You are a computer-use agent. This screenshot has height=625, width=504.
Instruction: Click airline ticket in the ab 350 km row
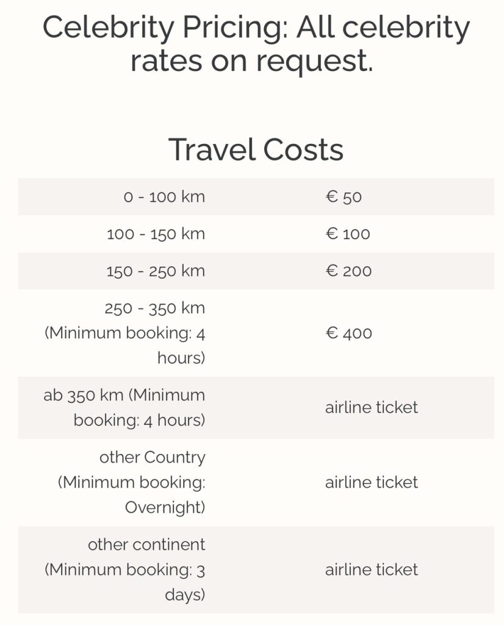(x=372, y=408)
